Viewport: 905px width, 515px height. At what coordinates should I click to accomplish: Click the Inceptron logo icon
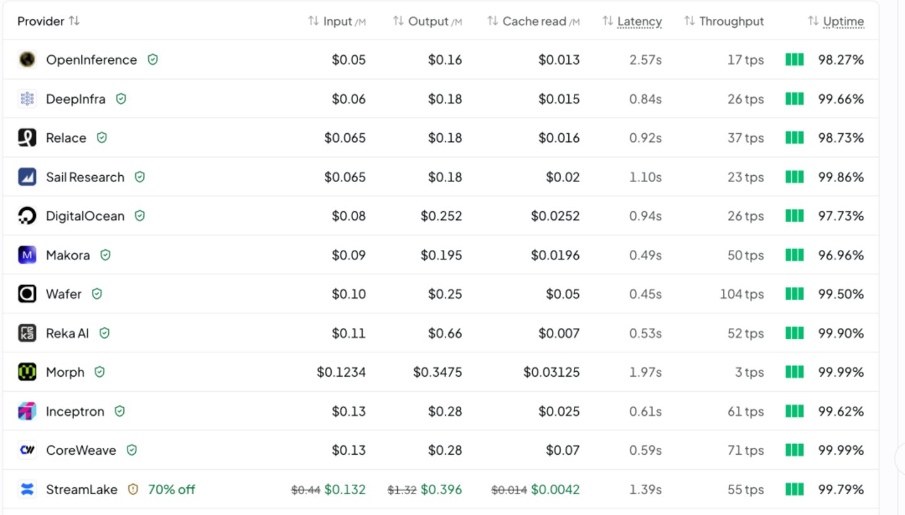[27, 411]
